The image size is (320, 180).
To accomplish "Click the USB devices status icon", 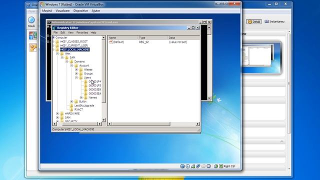I will click(x=193, y=166).
